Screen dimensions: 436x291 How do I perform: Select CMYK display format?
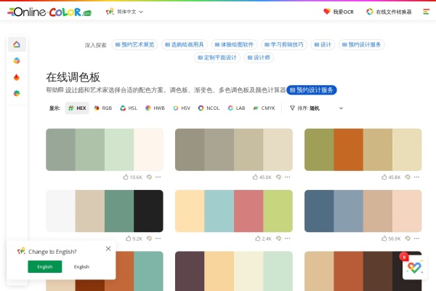coord(264,108)
